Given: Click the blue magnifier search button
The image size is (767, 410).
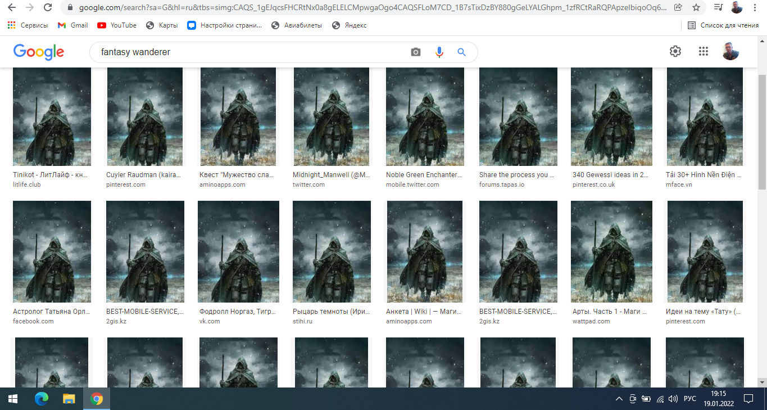Looking at the screenshot, I should tap(462, 52).
